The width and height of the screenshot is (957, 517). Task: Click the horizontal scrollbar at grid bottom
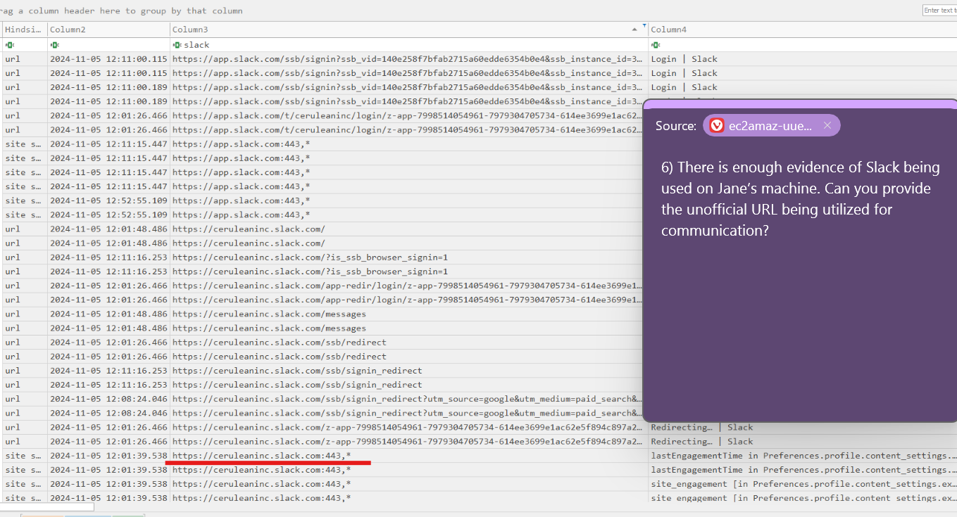coord(46,506)
